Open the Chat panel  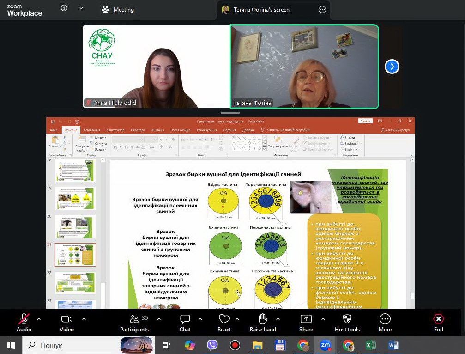pyautogui.click(x=185, y=319)
